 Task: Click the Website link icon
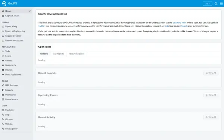(3, 124)
